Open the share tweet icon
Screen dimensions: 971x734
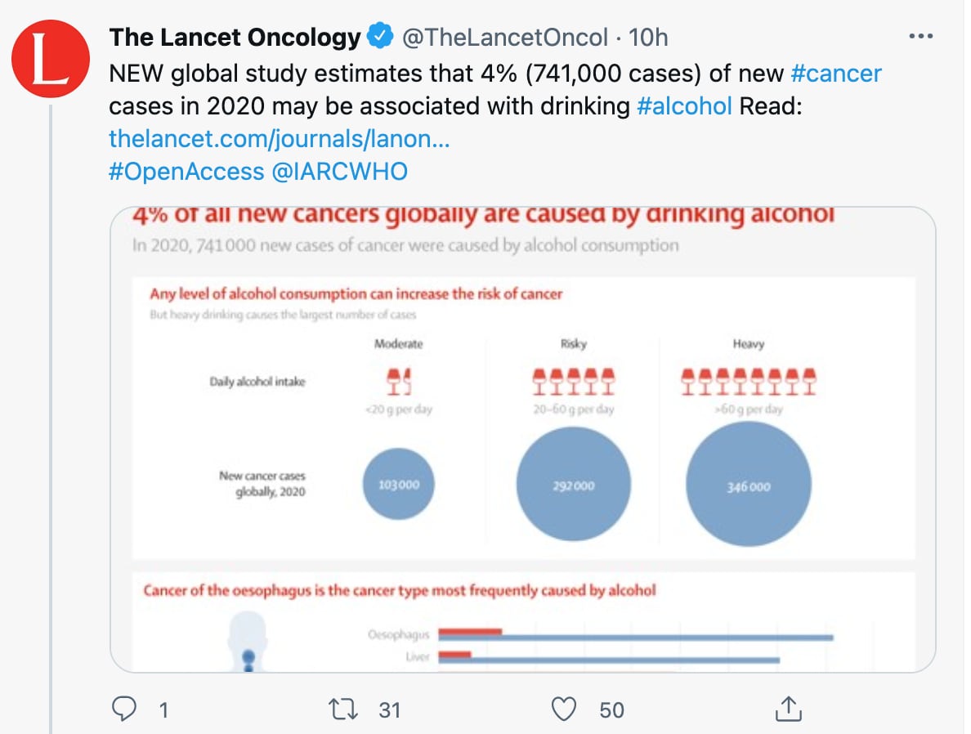point(786,708)
